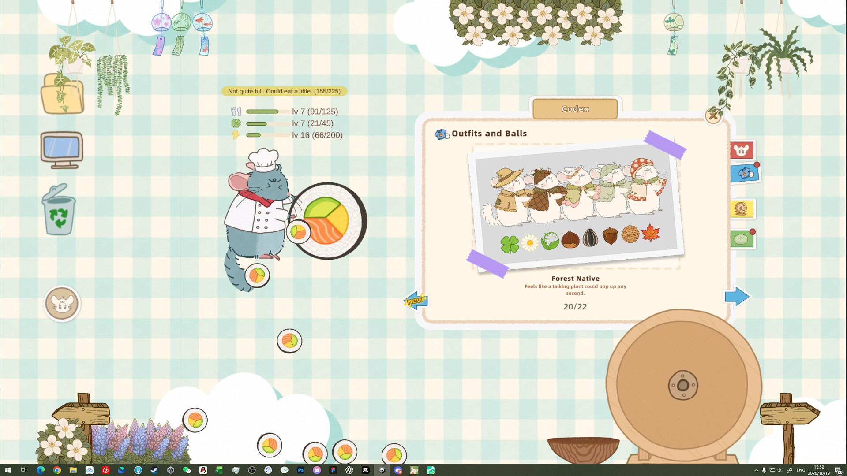This screenshot has width=847, height=476.
Task: Click the red maple leaf ball
Action: (650, 232)
